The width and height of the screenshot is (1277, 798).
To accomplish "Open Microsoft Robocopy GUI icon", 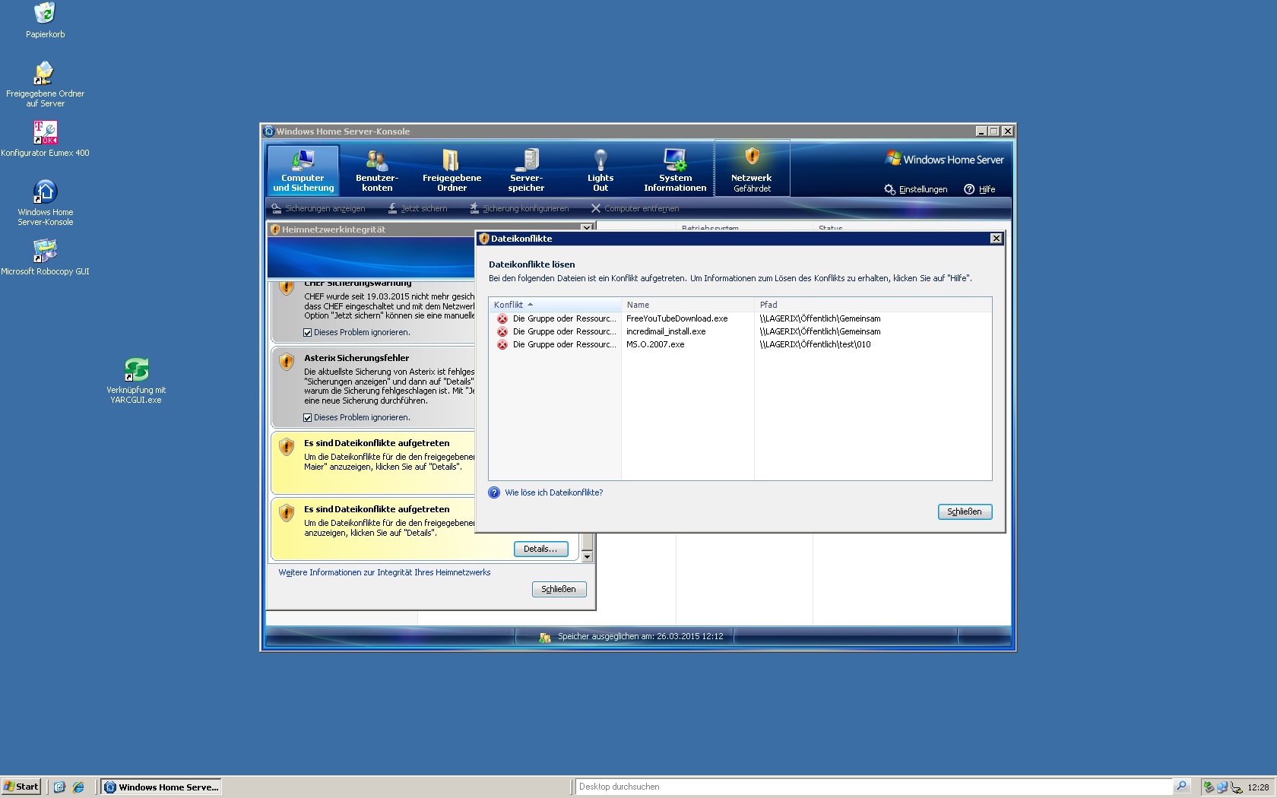I will [45, 257].
